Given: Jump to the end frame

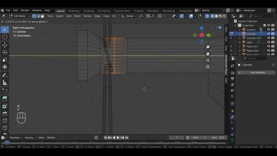Looking at the screenshot, I should (127, 137).
